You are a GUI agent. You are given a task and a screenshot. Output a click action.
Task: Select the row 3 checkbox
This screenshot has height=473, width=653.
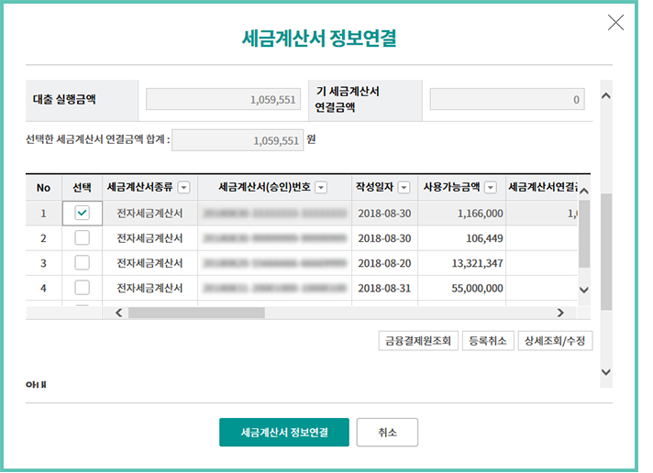[x=83, y=263]
